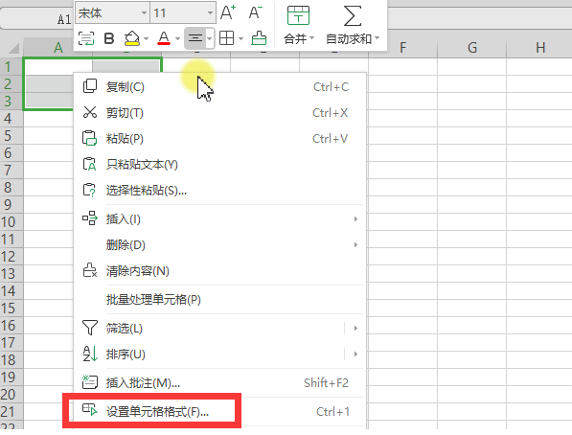572x435 pixels.
Task: Click the paste-text icon beside 只粘贴文本
Action: (x=90, y=164)
